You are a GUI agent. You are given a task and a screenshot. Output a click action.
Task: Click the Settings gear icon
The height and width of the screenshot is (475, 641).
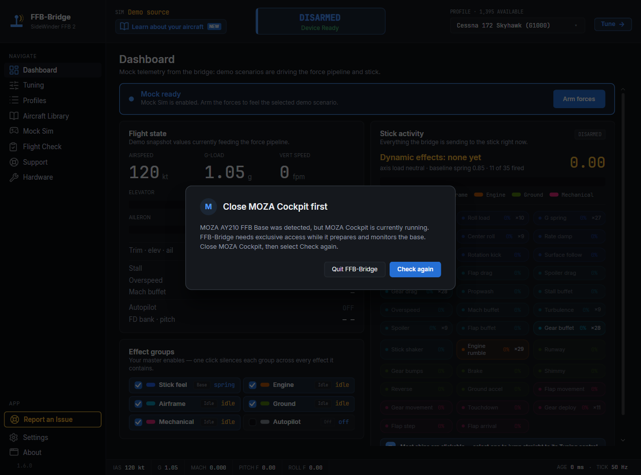pyautogui.click(x=14, y=437)
